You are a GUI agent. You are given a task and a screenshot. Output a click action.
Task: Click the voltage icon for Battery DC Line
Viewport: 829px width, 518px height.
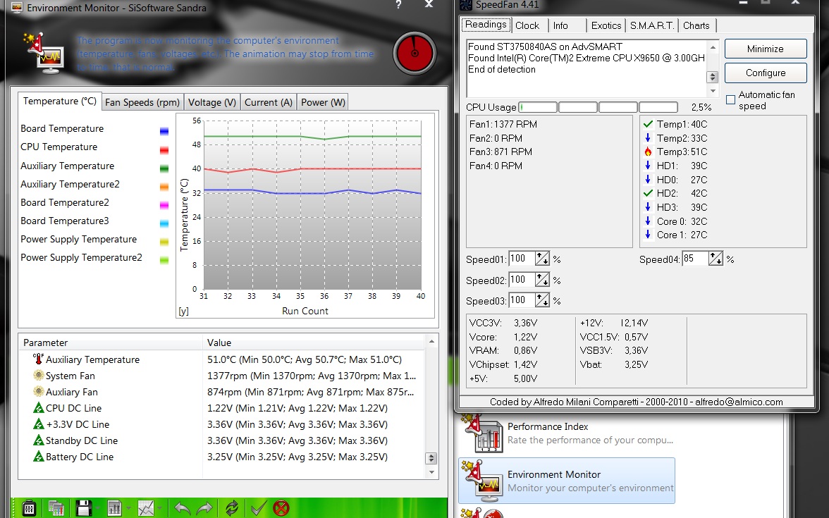click(x=38, y=457)
